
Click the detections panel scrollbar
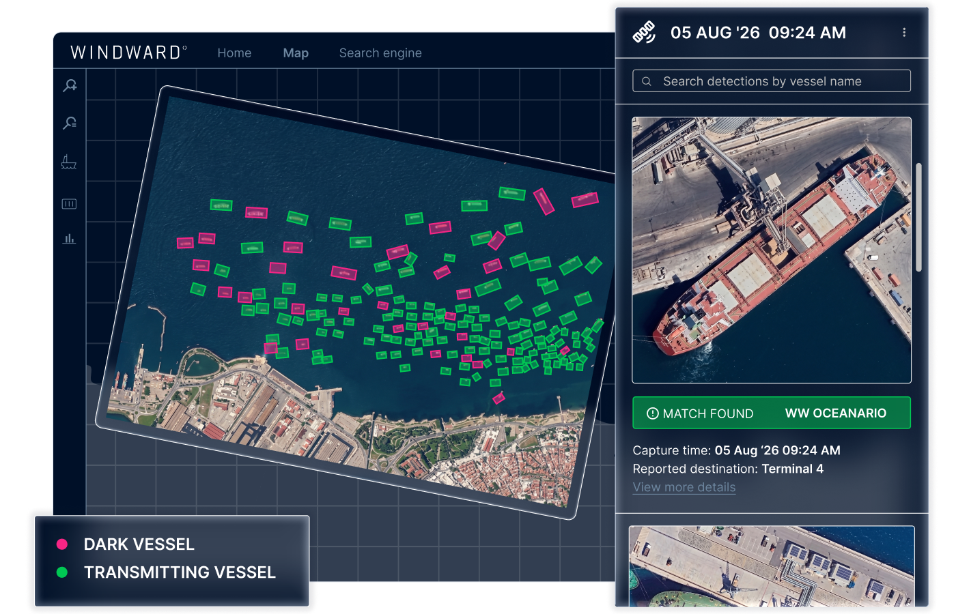919,217
